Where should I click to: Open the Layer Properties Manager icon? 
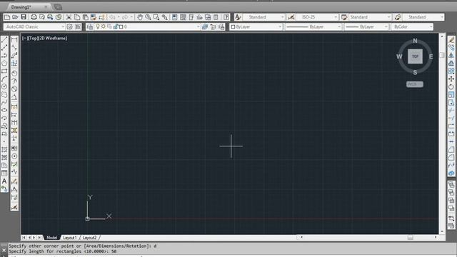tap(90, 27)
